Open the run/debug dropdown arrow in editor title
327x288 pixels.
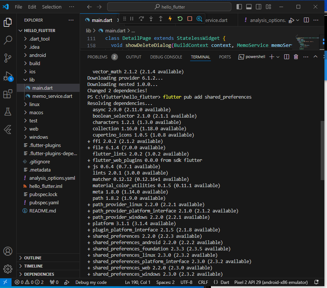[298, 20]
